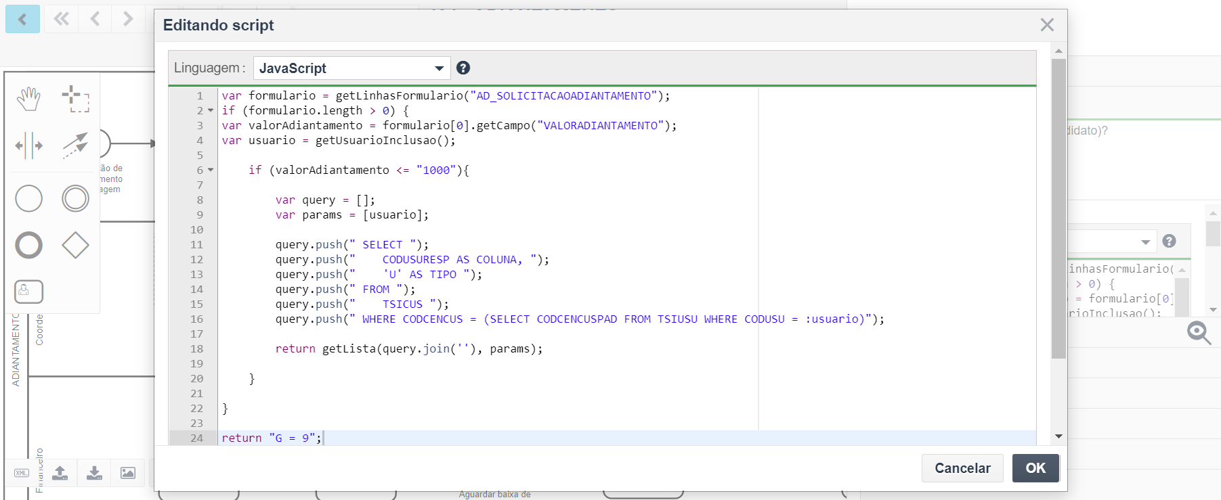
Task: Click the download diagram icon
Action: point(94,473)
